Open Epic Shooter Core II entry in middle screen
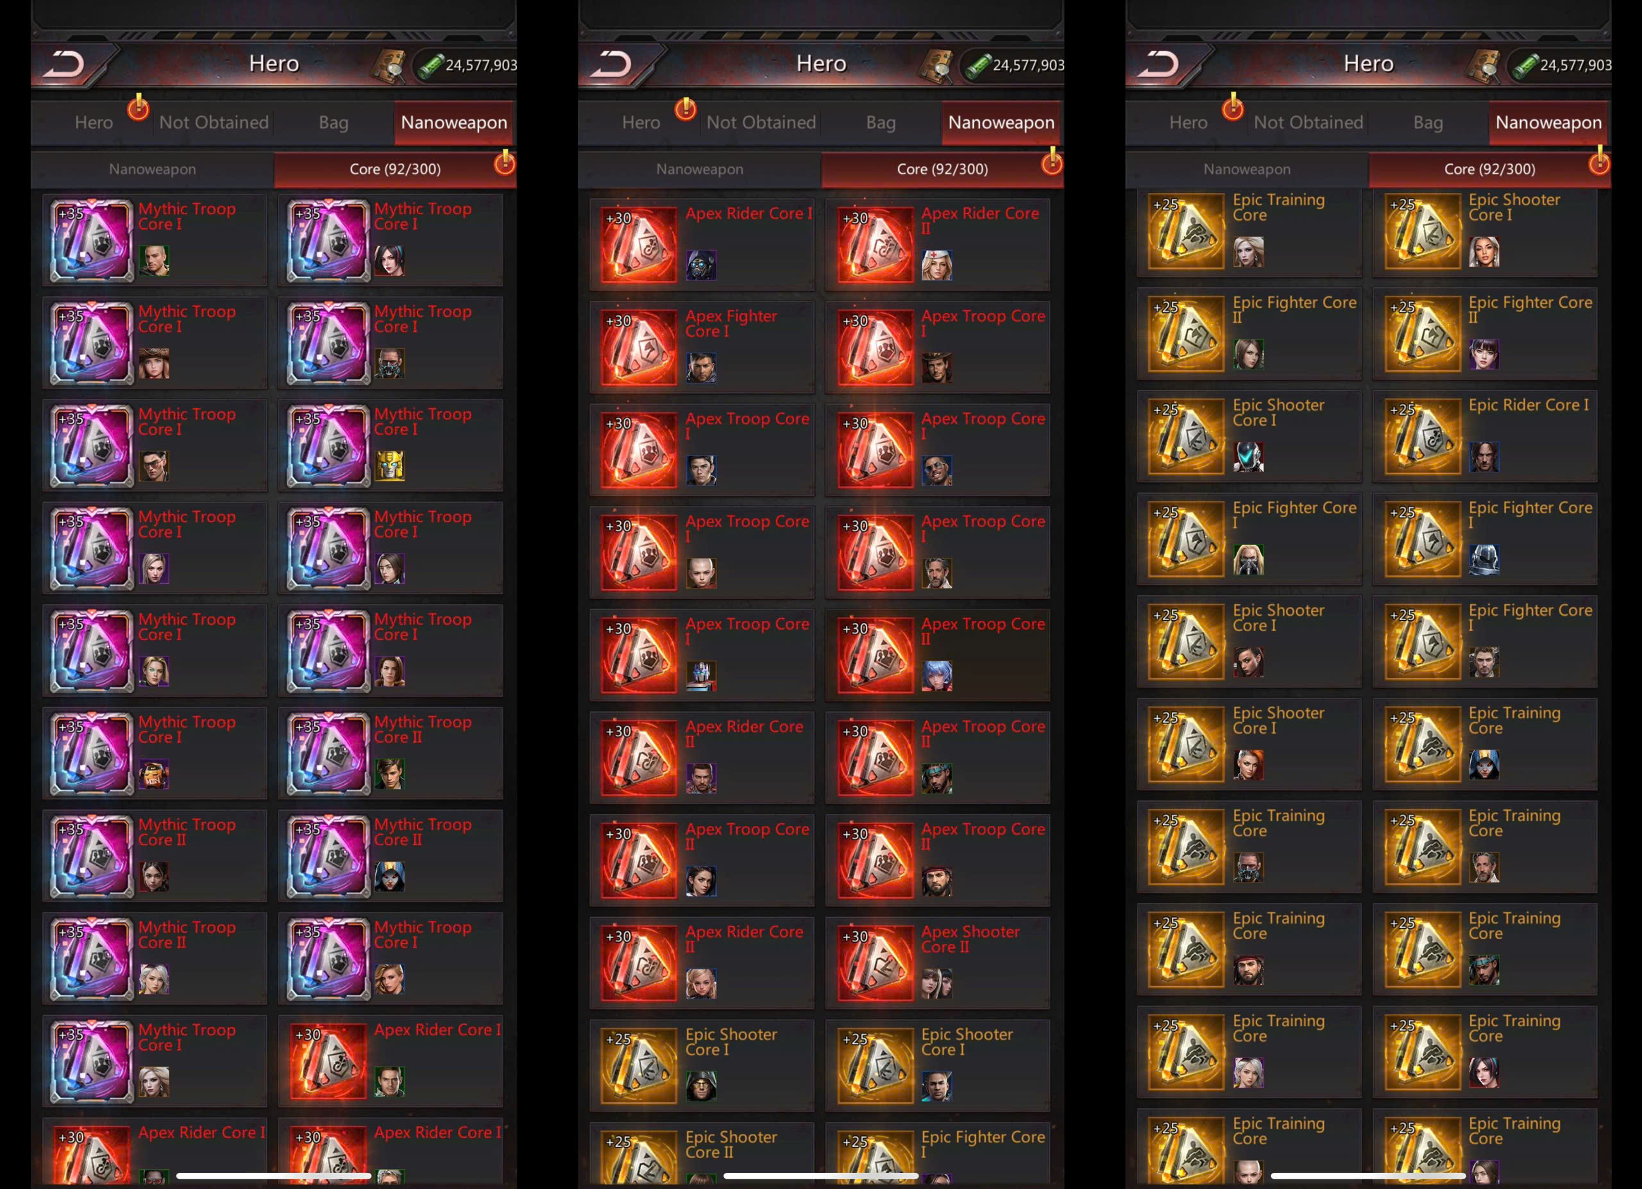 tap(702, 1155)
